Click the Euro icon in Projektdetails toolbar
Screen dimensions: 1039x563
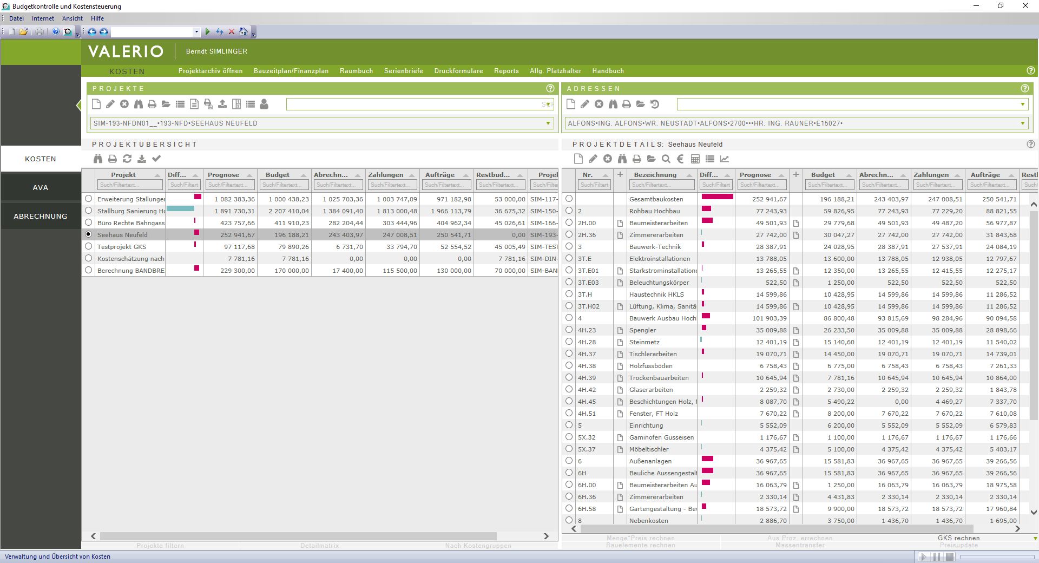point(680,159)
